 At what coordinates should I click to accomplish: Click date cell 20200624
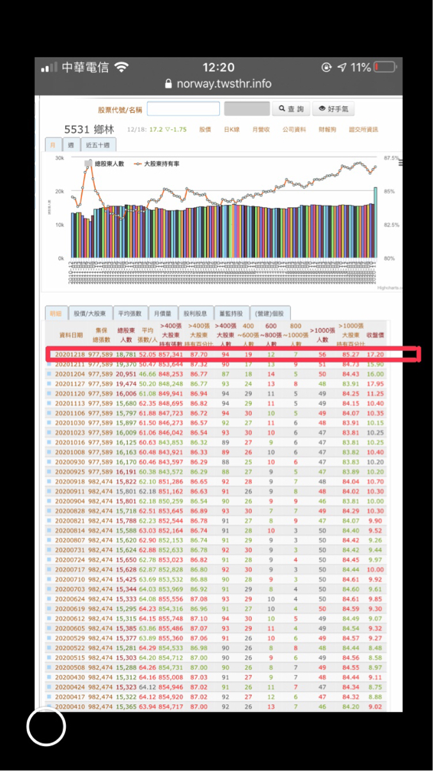point(70,599)
